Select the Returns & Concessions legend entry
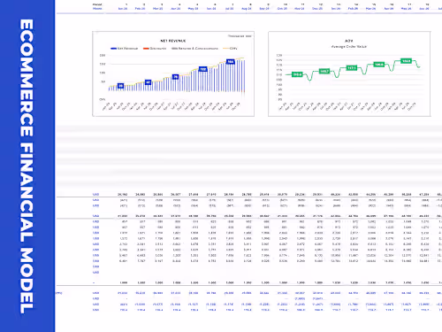Screen dimensions: 442x332 click(x=194, y=49)
